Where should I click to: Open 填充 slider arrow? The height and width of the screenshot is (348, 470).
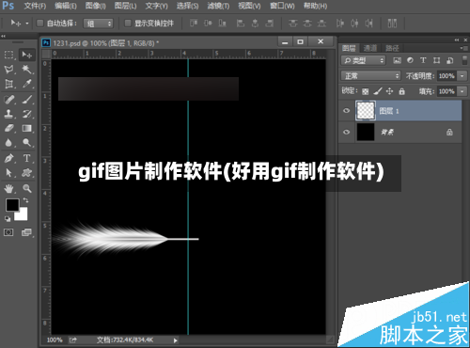(462, 91)
